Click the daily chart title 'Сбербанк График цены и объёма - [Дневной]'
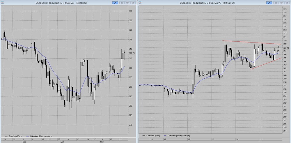Screen dimensions: 291x143 tap(61, 3)
